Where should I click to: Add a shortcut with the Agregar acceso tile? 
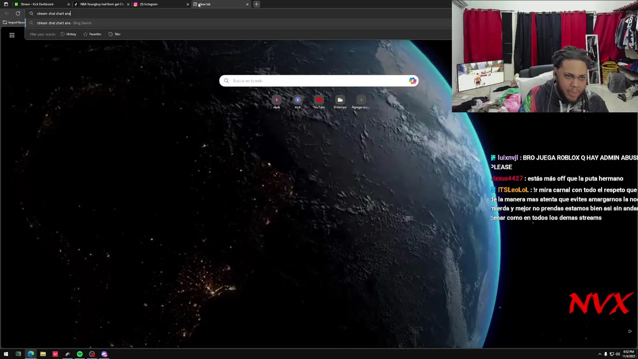pos(361,102)
